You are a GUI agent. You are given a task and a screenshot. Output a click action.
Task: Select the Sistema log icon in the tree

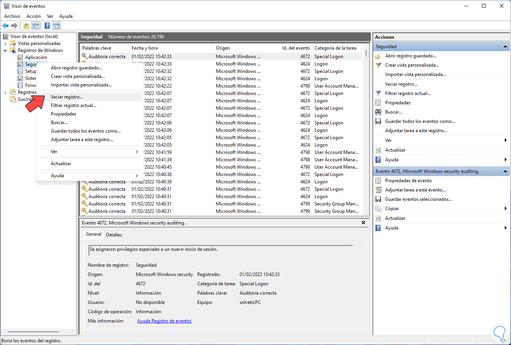click(x=21, y=78)
